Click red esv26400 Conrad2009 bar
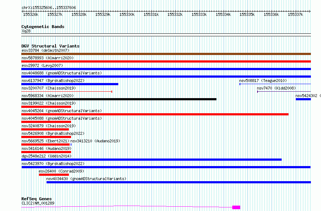The height and width of the screenshot is (211, 321). 54,175
